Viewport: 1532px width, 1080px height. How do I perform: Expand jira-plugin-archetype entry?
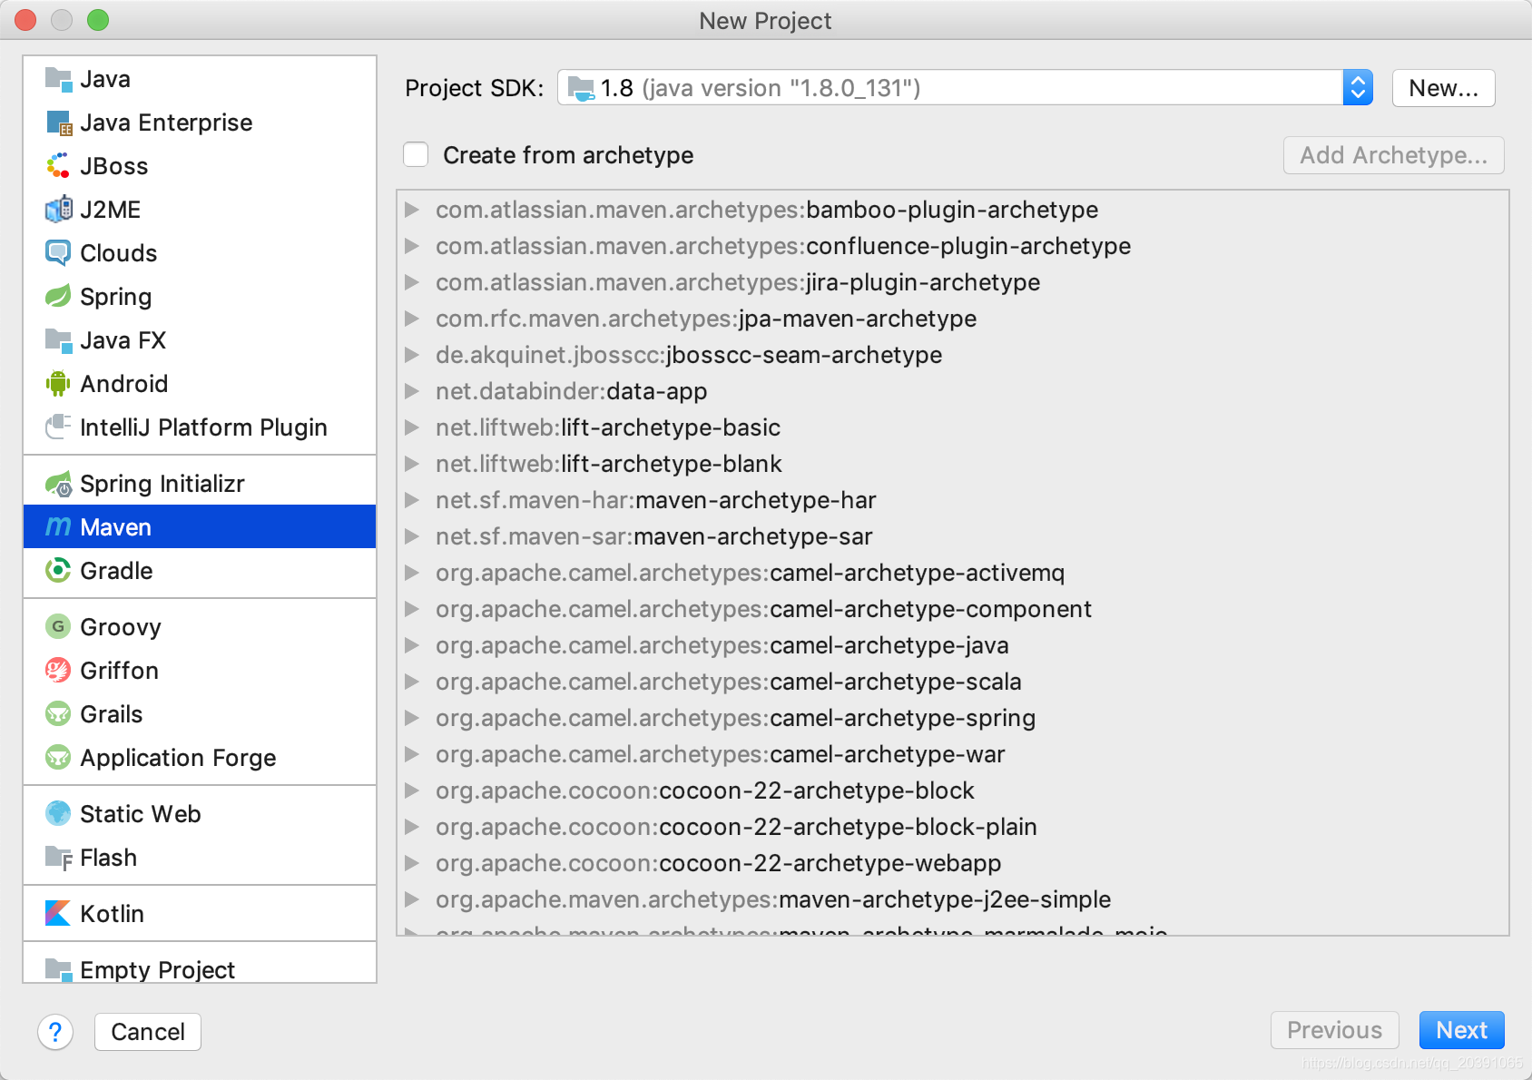coord(412,282)
